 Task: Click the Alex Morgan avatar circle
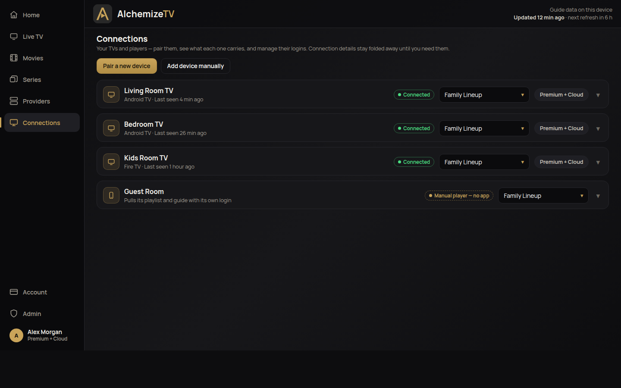coord(16,335)
